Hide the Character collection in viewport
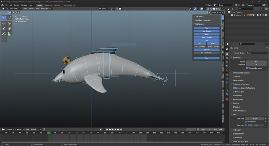This screenshot has width=269, height=146. (263, 15)
